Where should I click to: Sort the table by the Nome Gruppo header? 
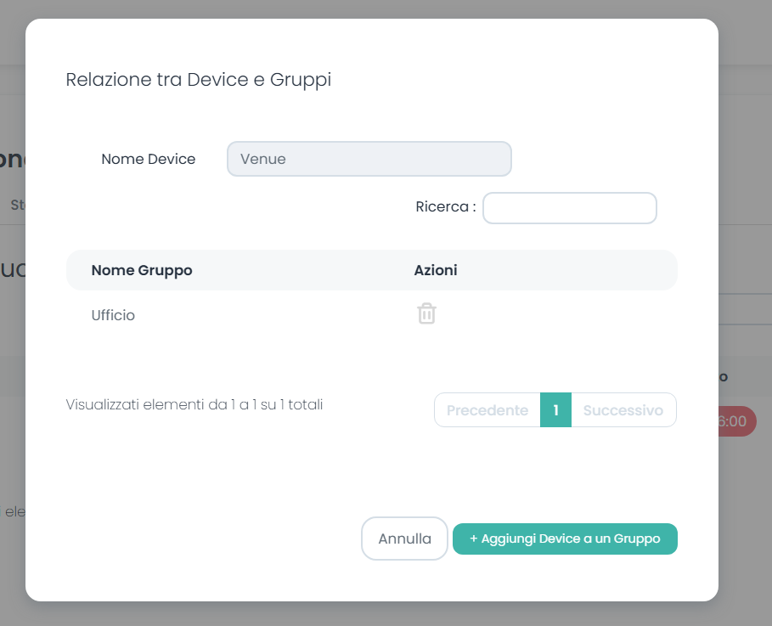(141, 270)
